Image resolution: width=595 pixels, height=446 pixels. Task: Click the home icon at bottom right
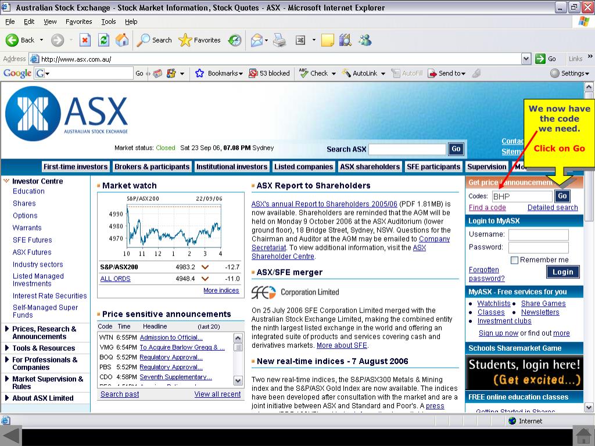pos(583,436)
